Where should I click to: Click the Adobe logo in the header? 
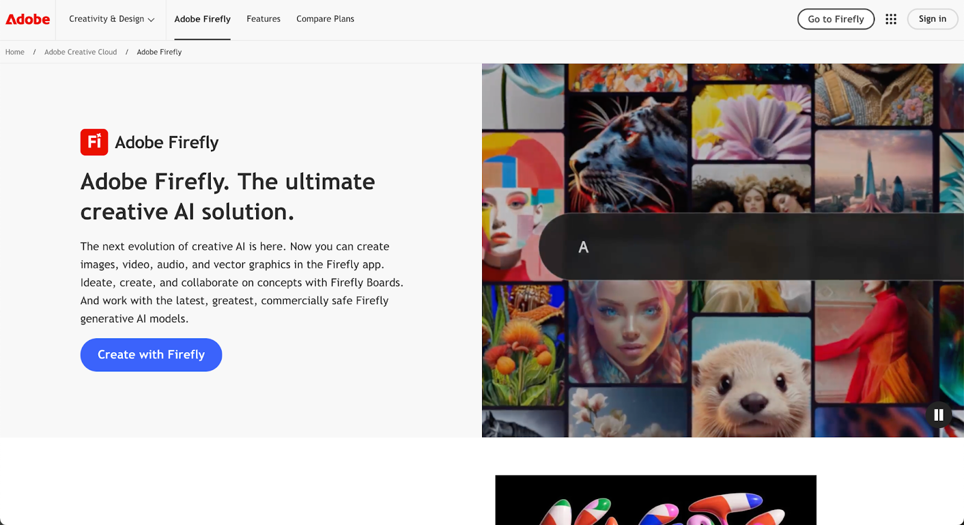pos(28,19)
